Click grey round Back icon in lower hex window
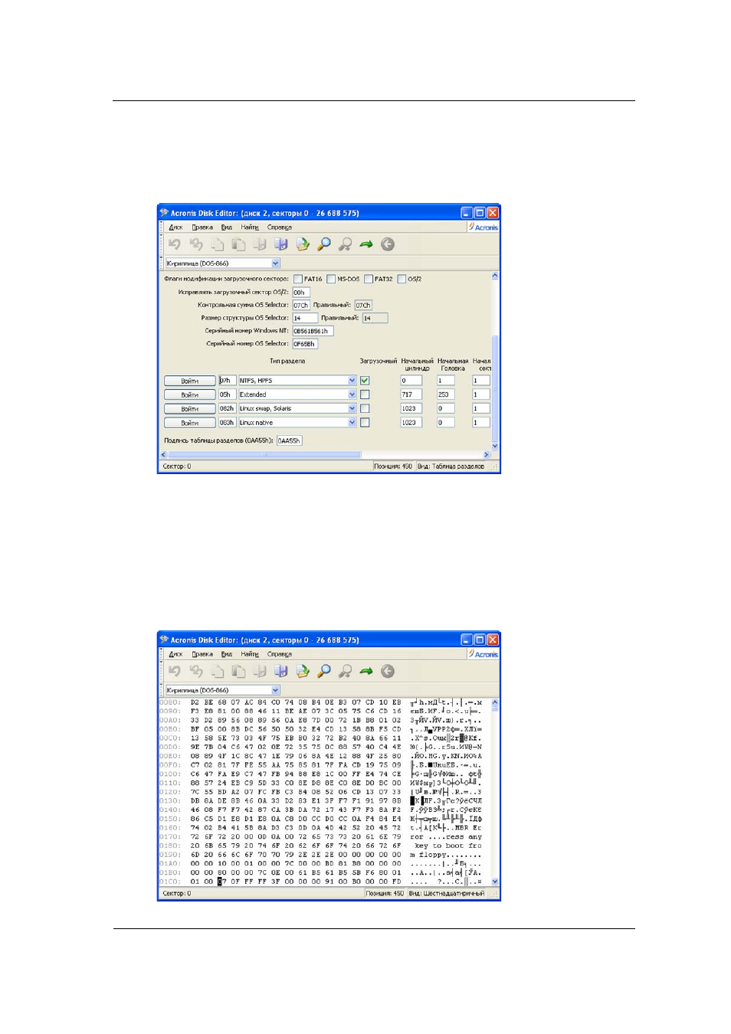 [x=388, y=671]
